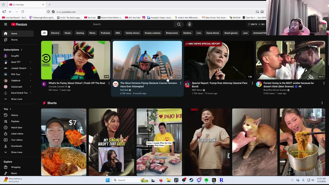329x185 pixels.
Task: Open more options for NBC News video
Action: coord(252,83)
